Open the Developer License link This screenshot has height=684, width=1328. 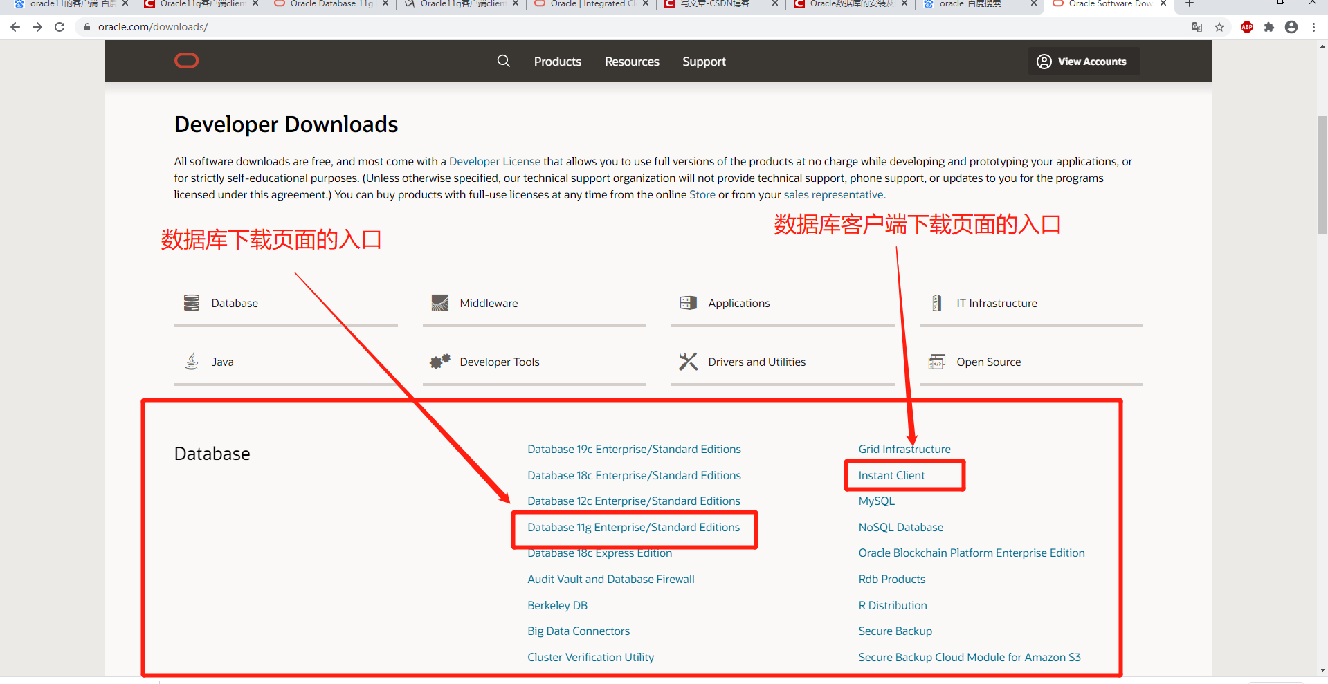pos(495,161)
